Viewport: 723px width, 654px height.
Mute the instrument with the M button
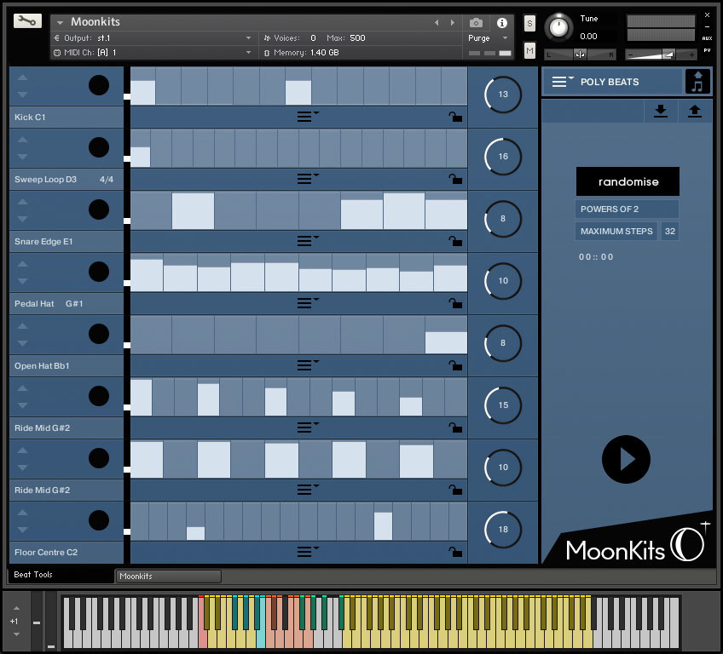coord(530,51)
